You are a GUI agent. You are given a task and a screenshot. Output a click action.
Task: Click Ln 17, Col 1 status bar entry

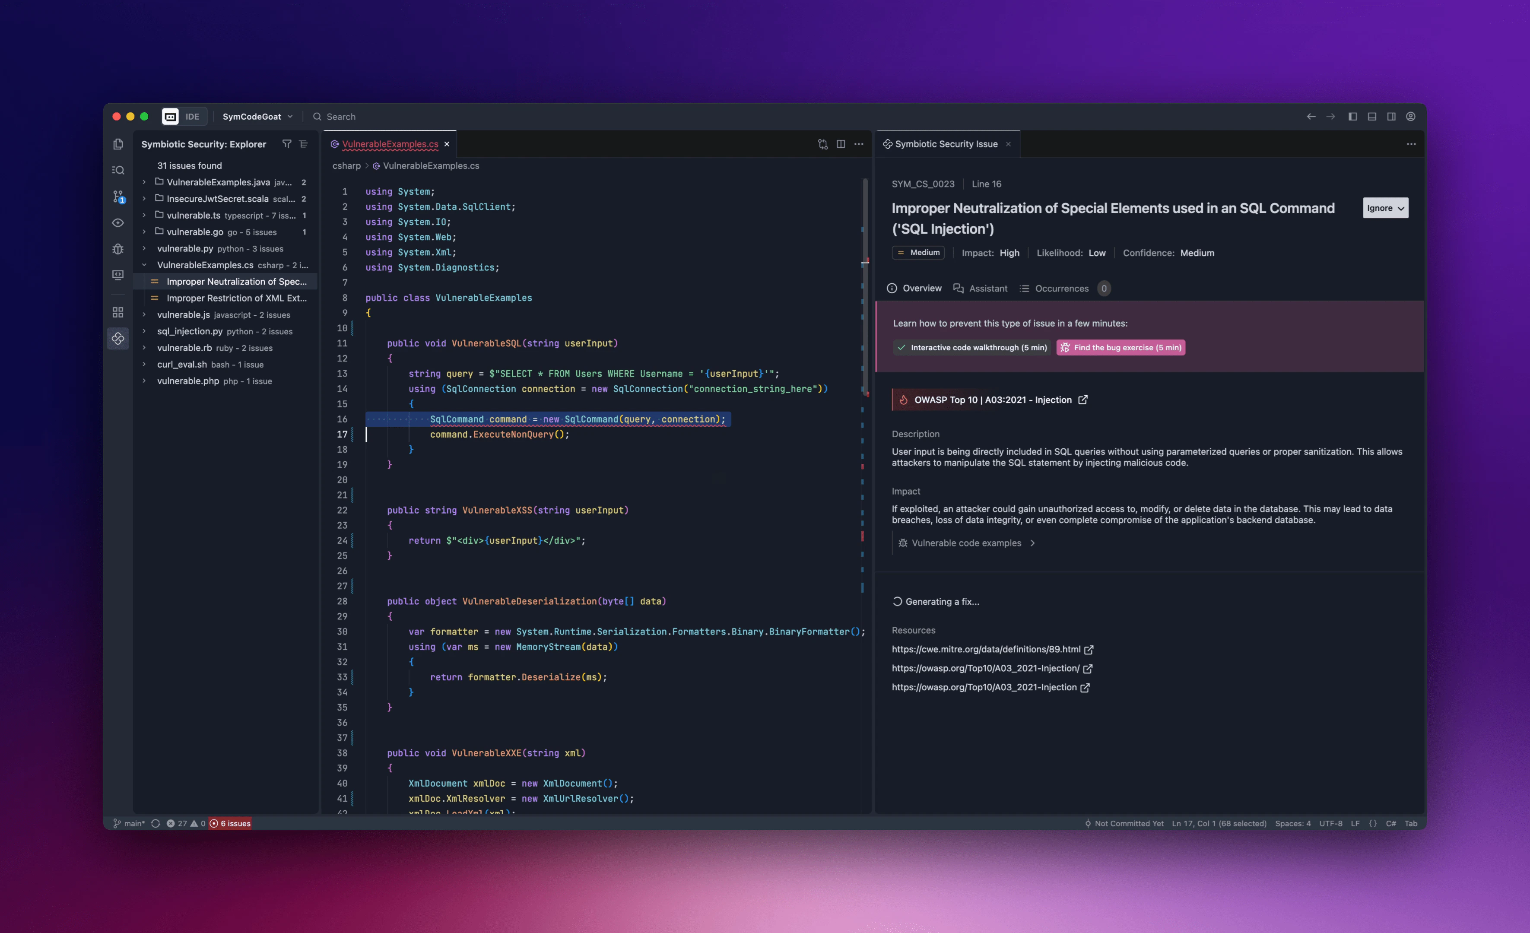pos(1219,823)
